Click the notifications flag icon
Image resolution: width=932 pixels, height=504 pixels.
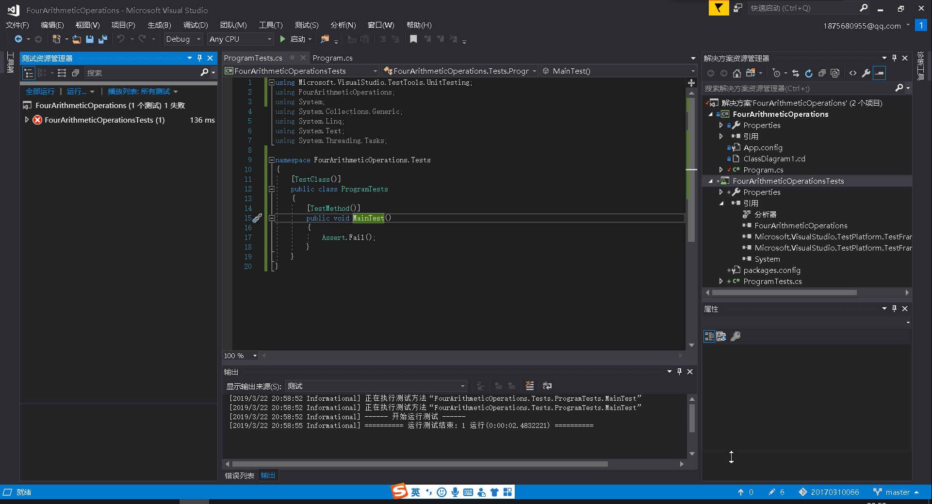pyautogui.click(x=718, y=8)
